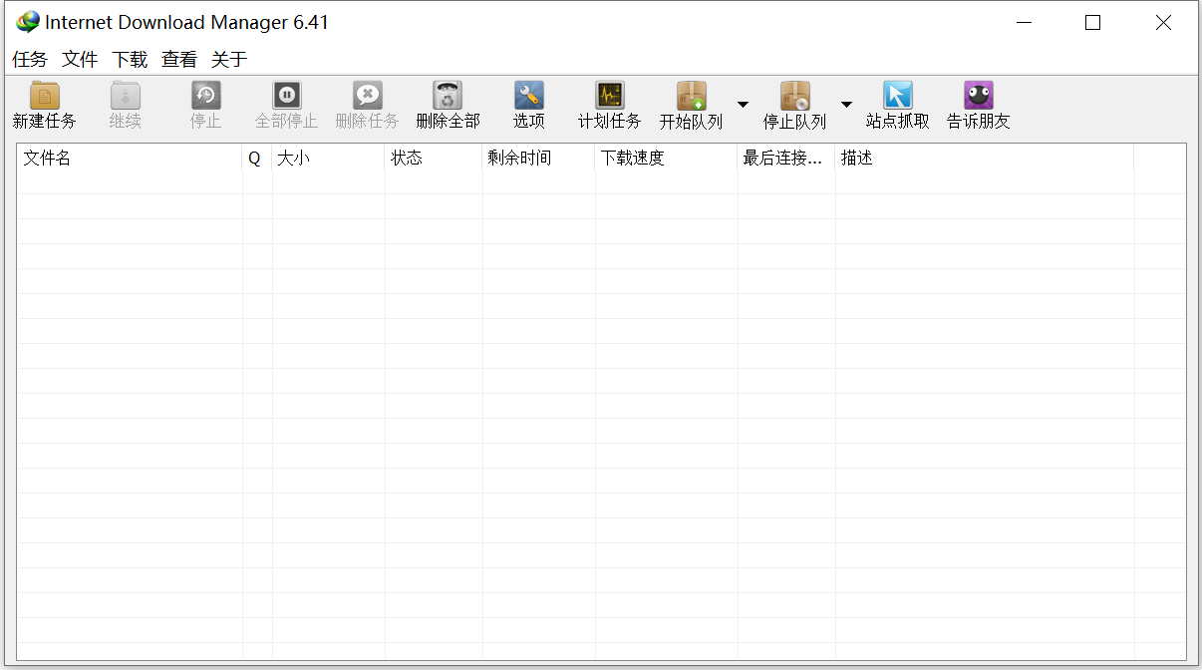Sort by the 下载速度 column header
The height and width of the screenshot is (670, 1202).
click(x=667, y=158)
